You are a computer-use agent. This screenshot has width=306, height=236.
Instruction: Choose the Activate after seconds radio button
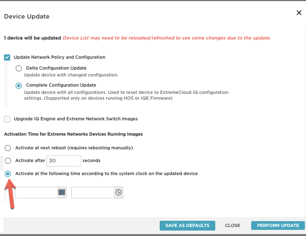[8, 161]
